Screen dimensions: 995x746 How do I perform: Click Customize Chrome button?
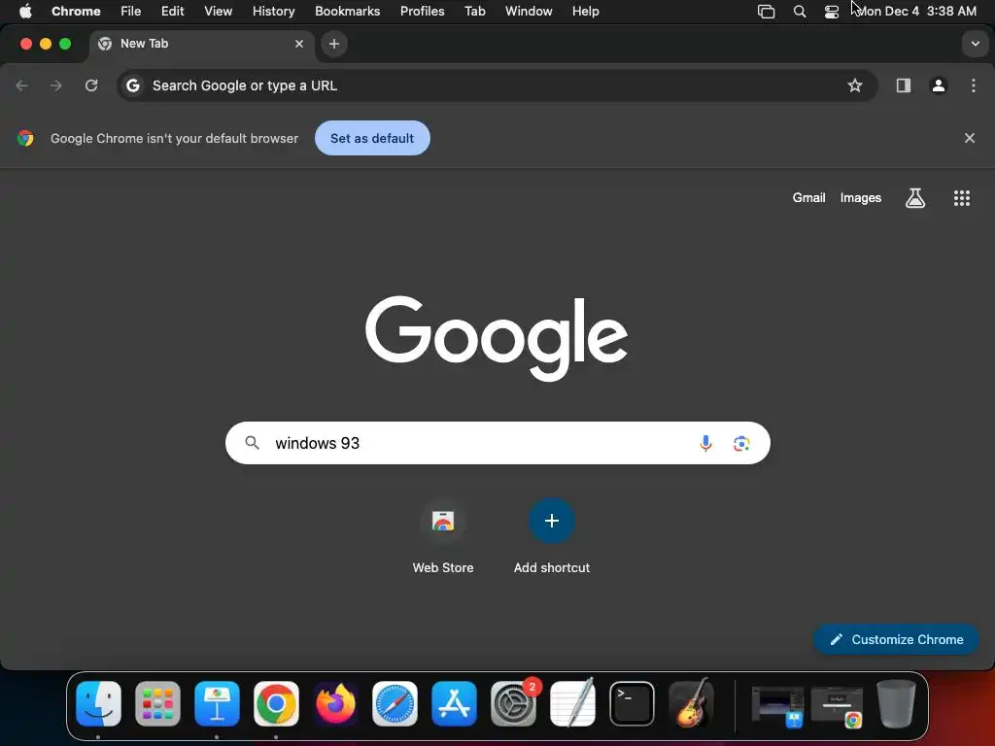click(x=896, y=639)
